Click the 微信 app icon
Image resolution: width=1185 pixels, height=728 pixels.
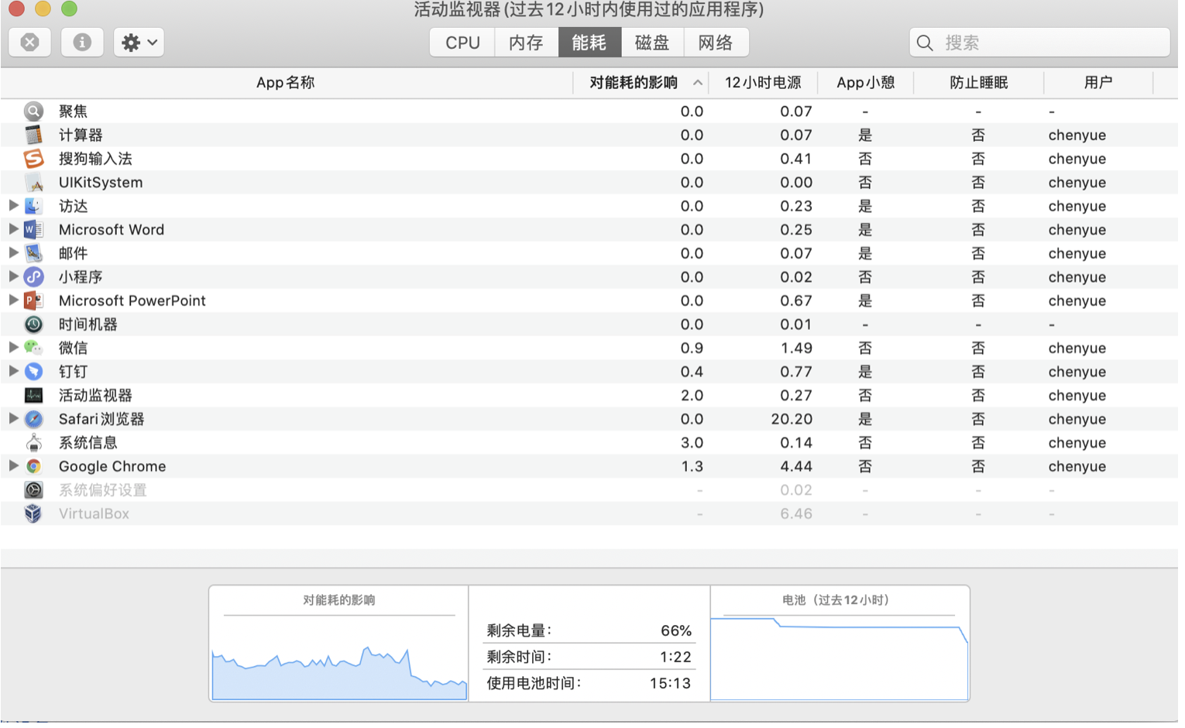coord(33,348)
